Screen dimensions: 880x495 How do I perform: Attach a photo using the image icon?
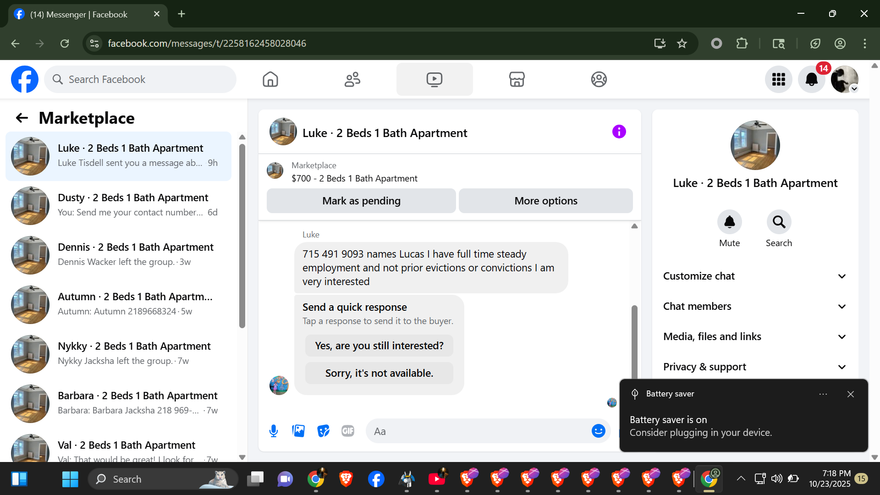(298, 431)
